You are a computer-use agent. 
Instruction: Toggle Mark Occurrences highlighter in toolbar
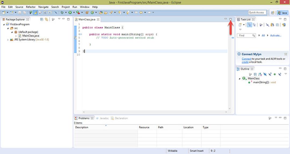pyautogui.click(x=35, y=13)
